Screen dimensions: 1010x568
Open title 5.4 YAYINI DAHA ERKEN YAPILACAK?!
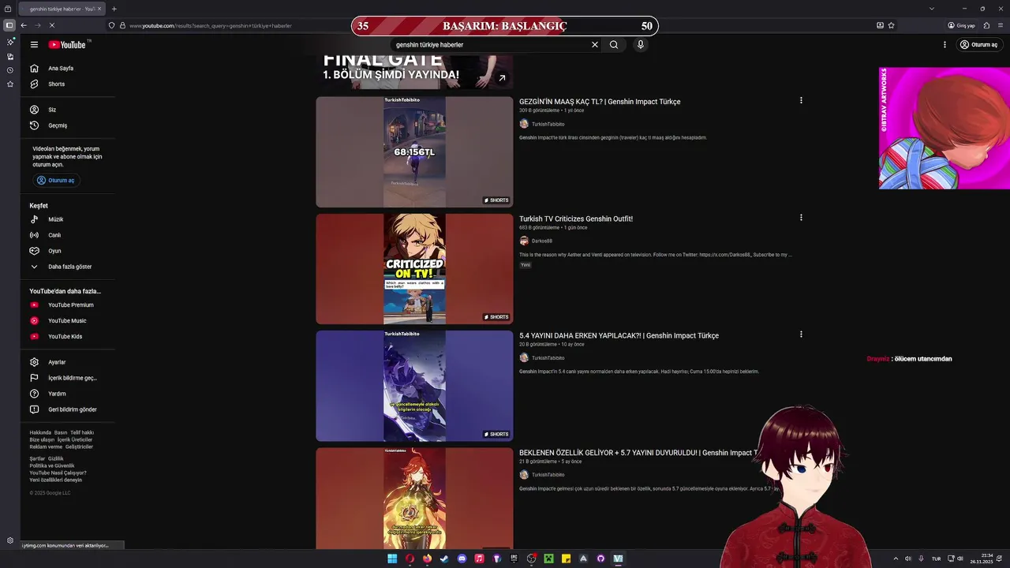(x=619, y=336)
